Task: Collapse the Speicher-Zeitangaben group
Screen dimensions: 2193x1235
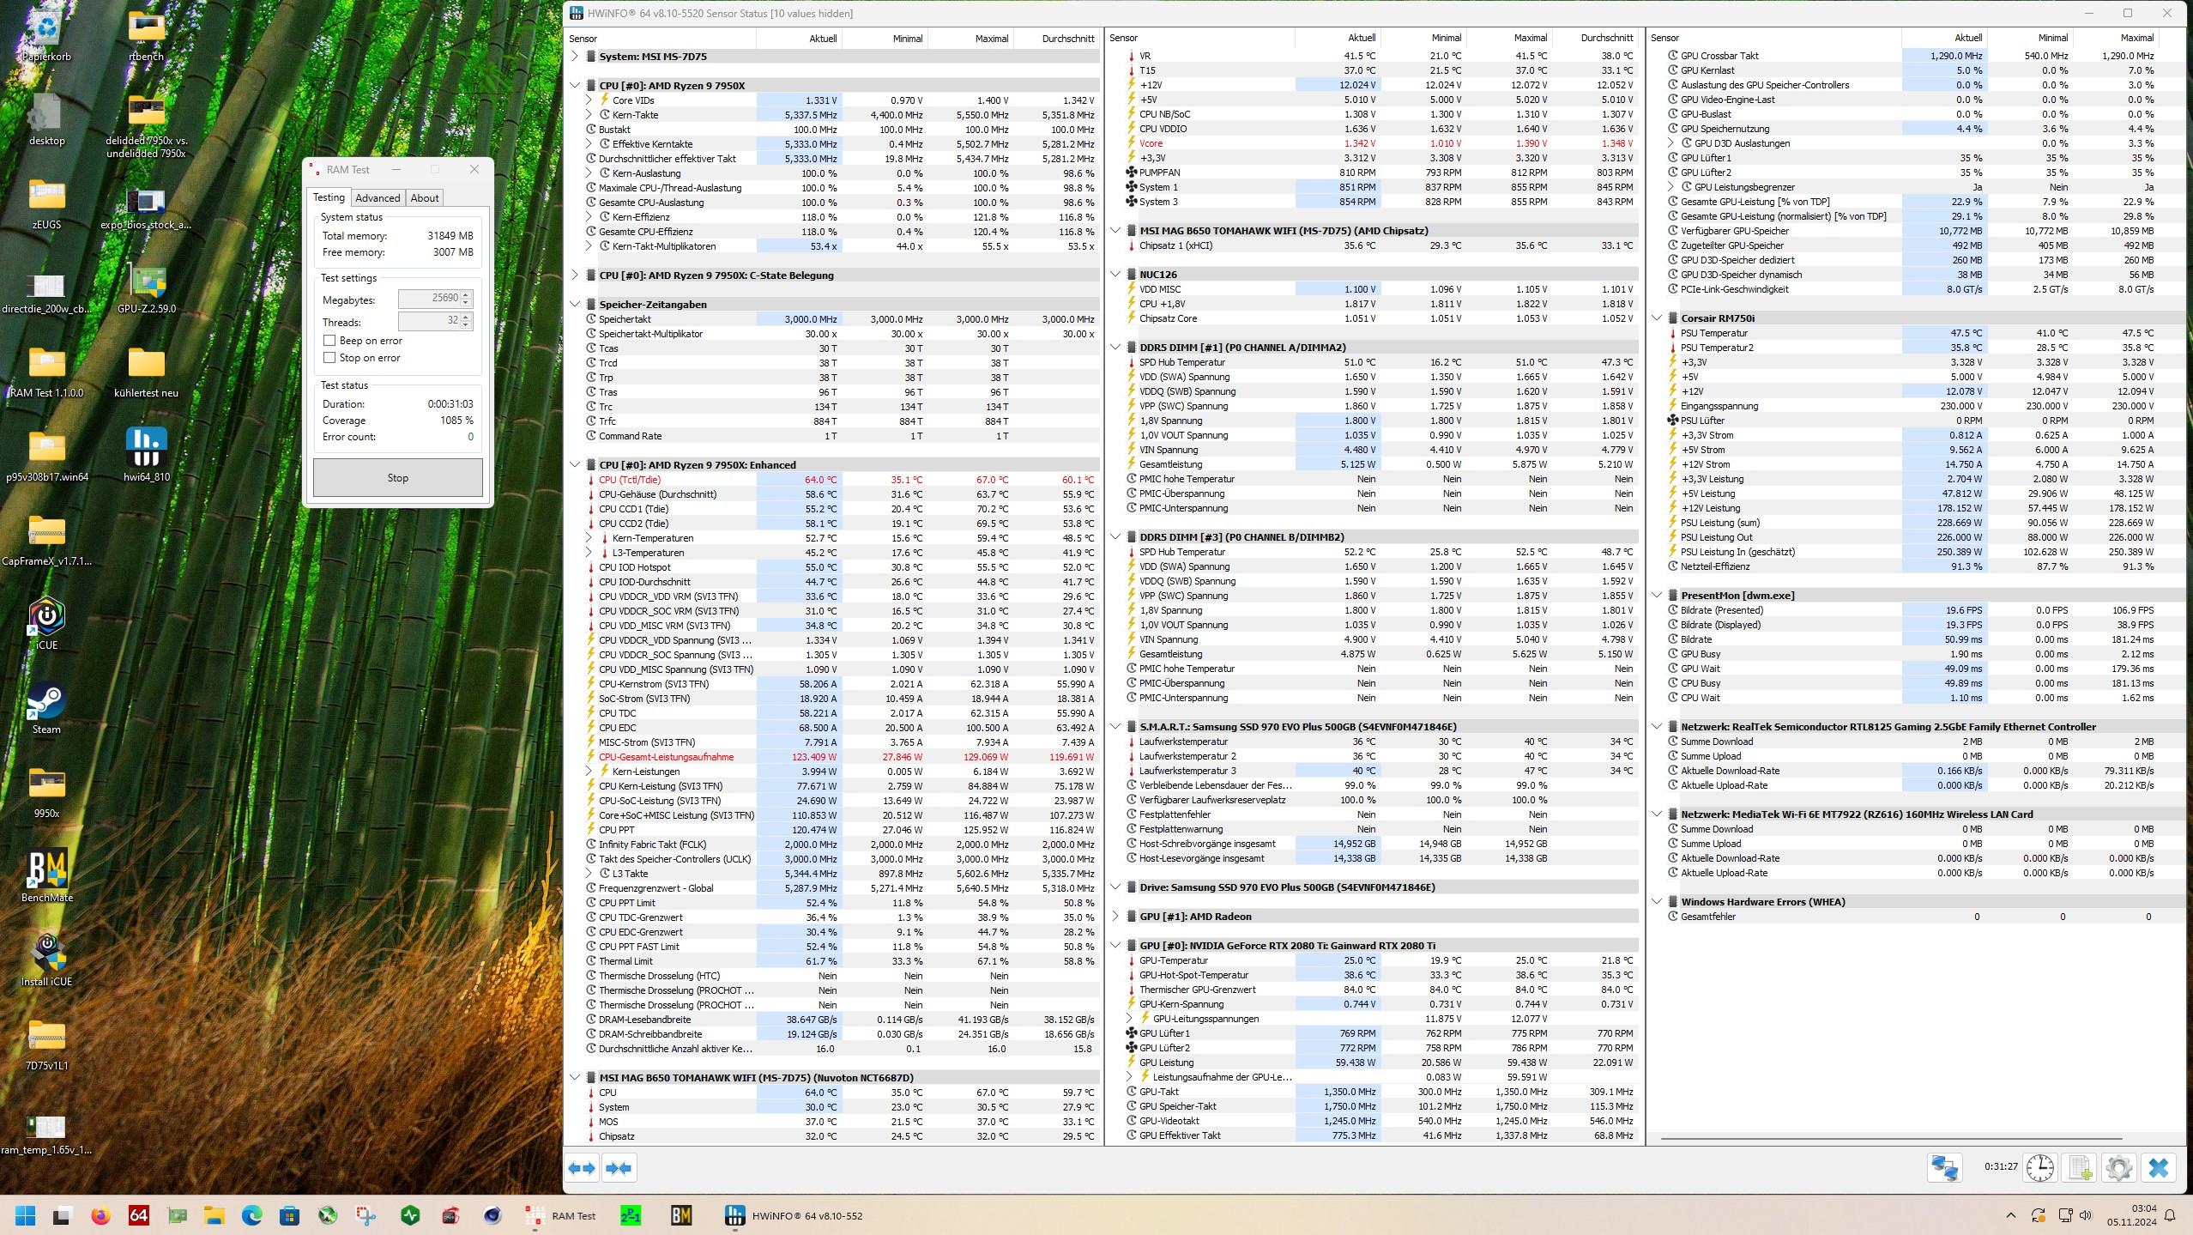Action: point(575,305)
